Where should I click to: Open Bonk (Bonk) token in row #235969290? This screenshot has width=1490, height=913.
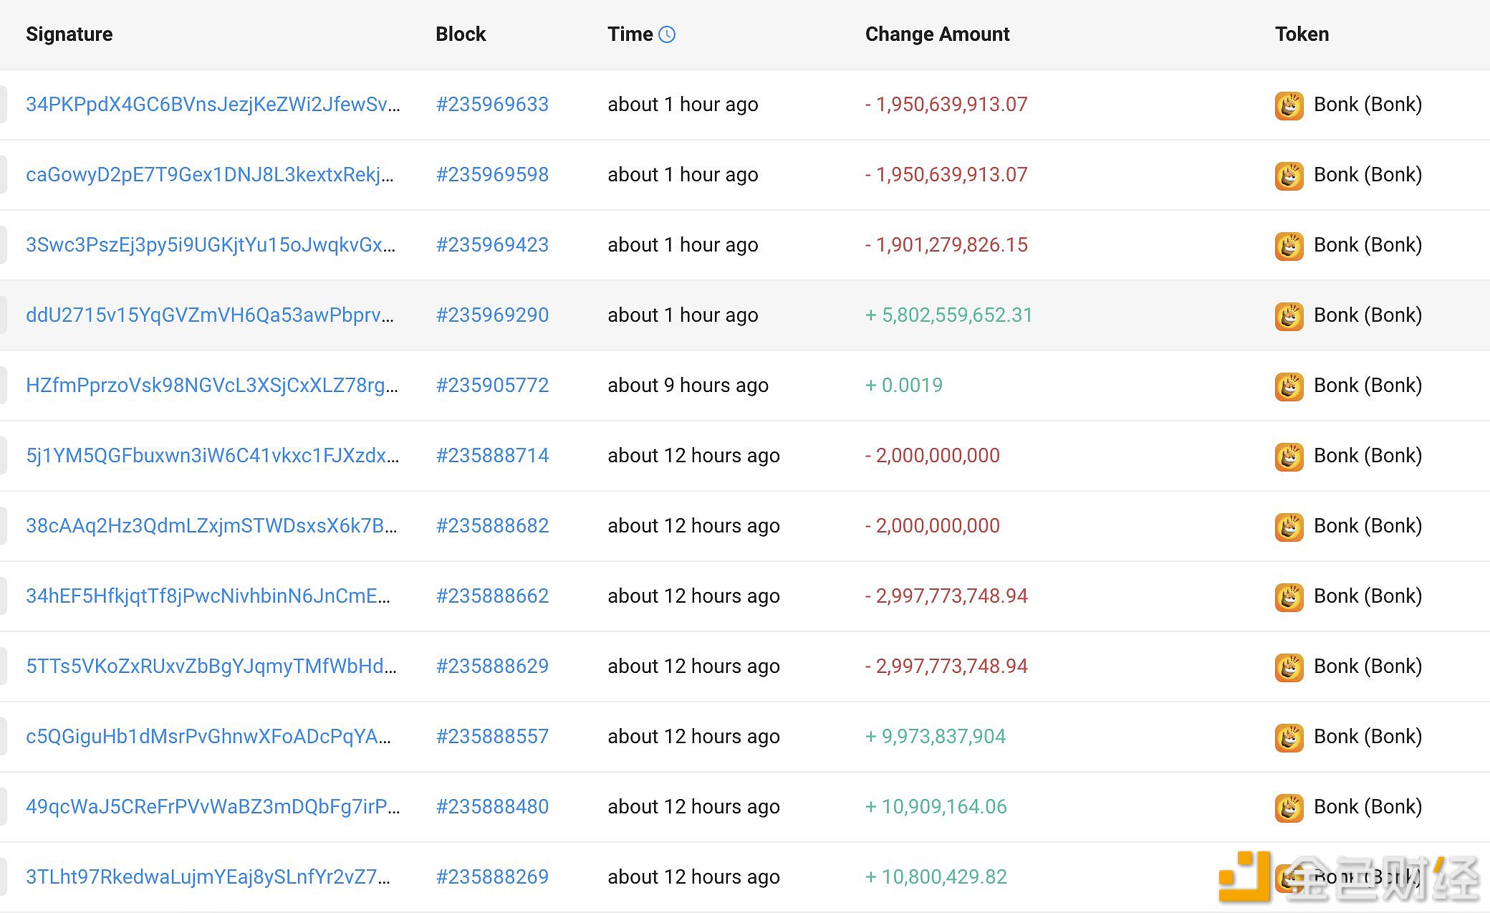[x=1368, y=315]
